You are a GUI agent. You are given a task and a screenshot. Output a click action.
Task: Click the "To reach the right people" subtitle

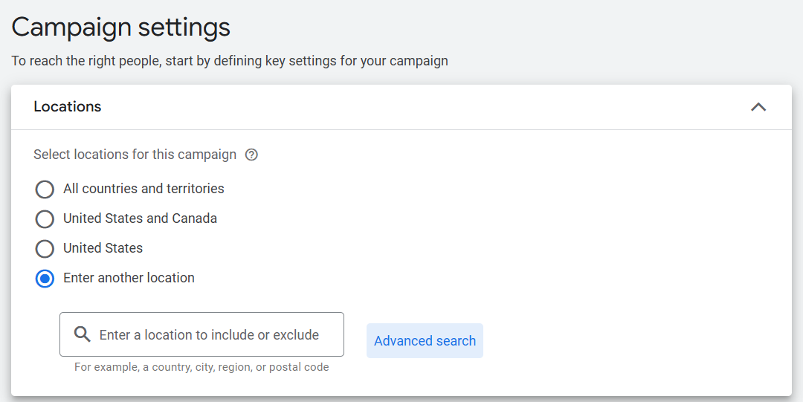[229, 61]
